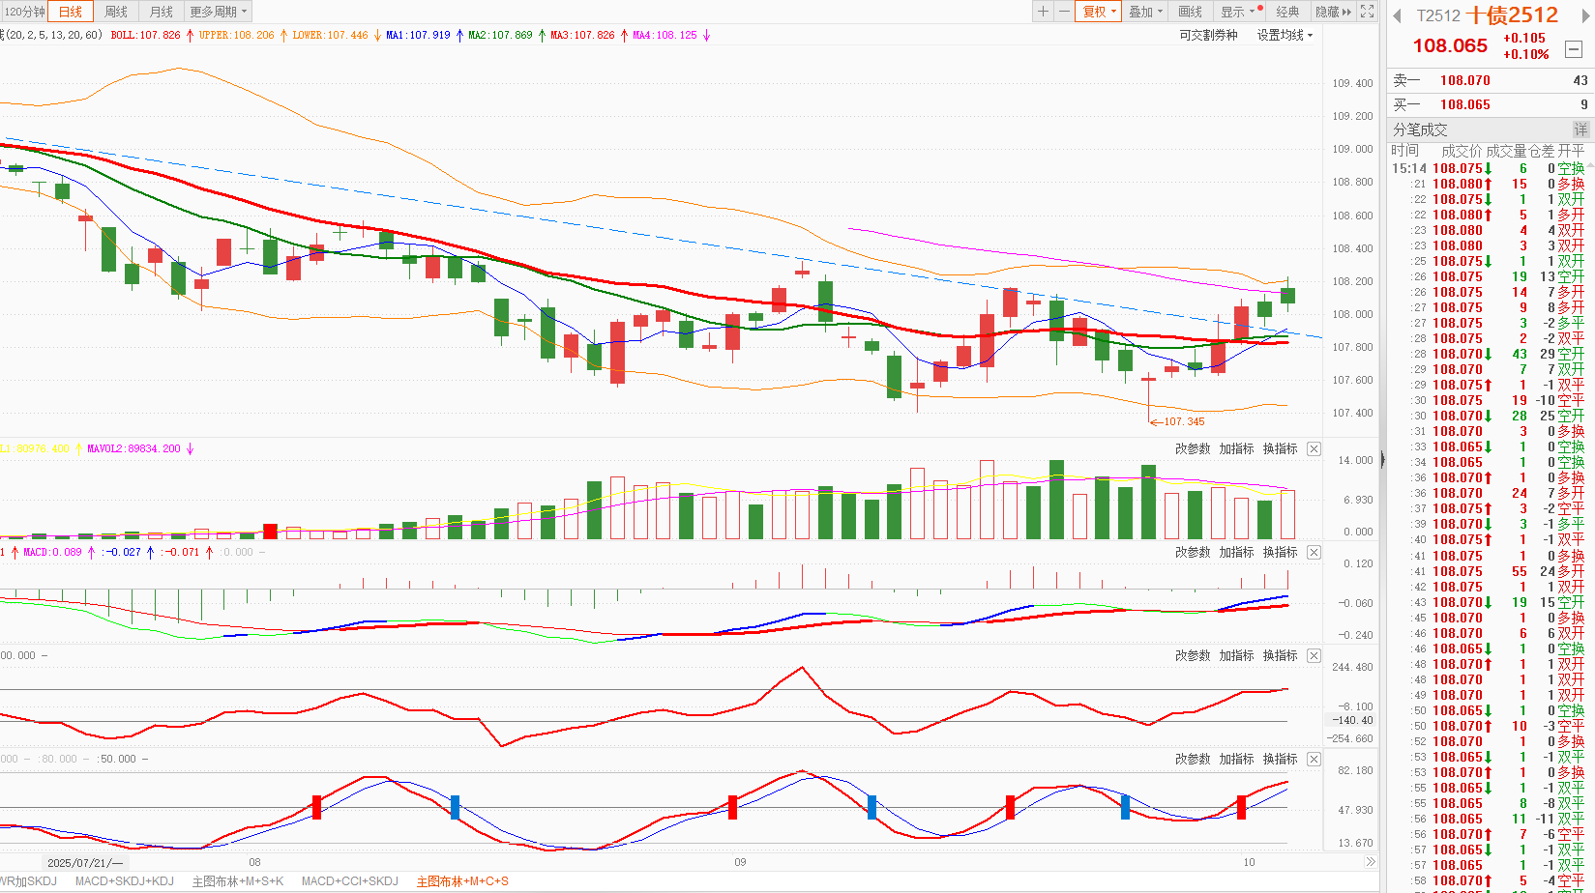Open the 复权 dropdown
Image resolution: width=1595 pixels, height=893 pixels.
(1099, 12)
